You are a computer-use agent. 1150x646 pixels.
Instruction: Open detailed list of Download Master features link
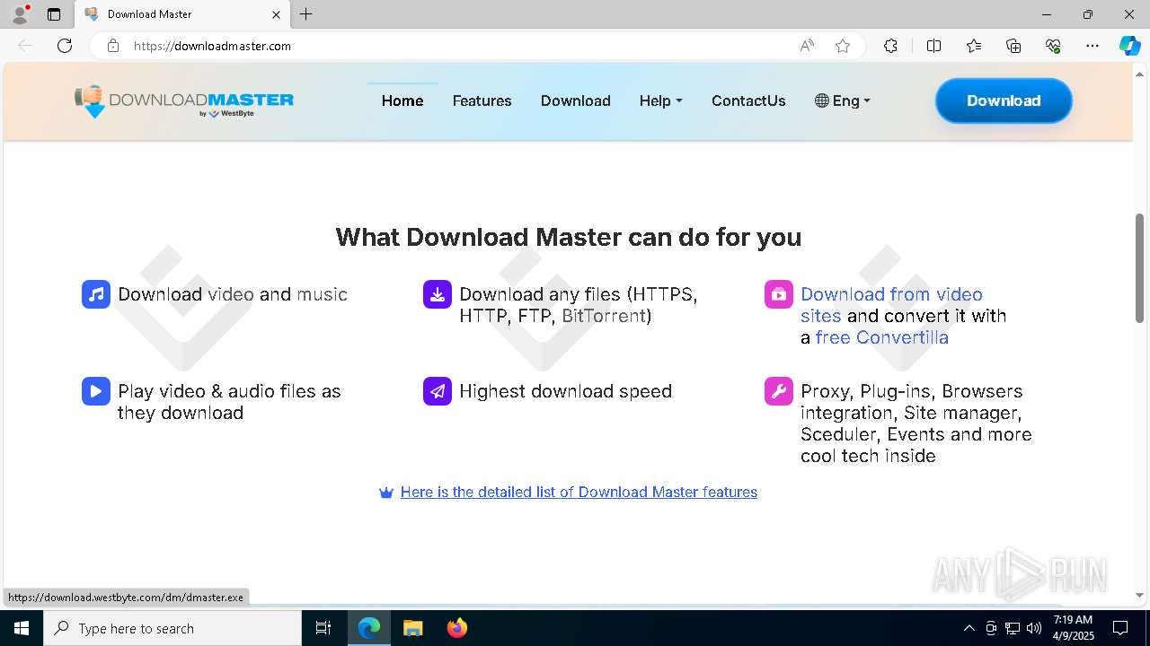pyautogui.click(x=579, y=492)
